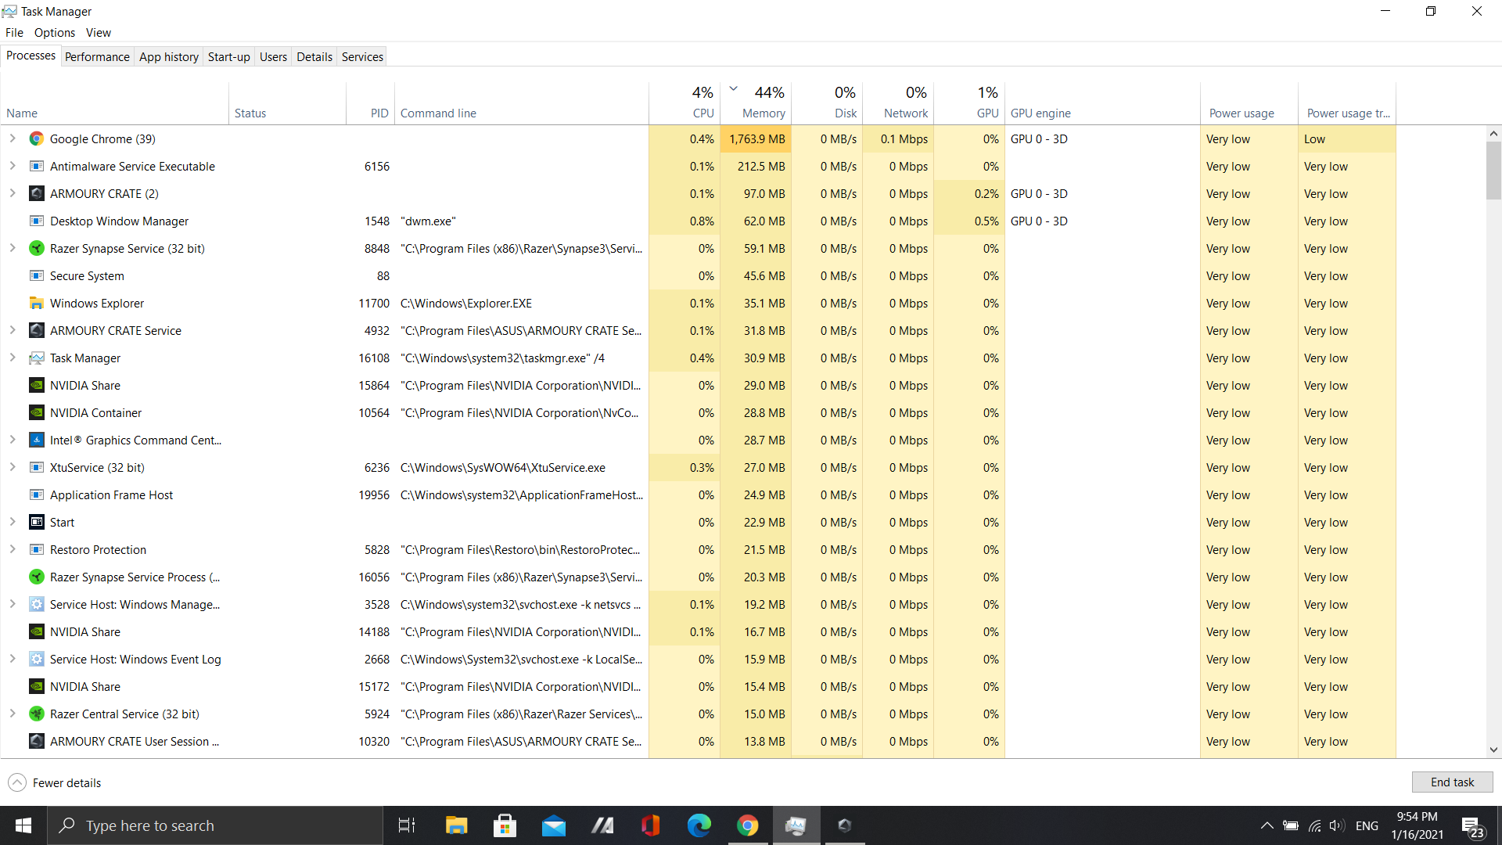Open Armoury Crate from the taskbar

coord(844,825)
